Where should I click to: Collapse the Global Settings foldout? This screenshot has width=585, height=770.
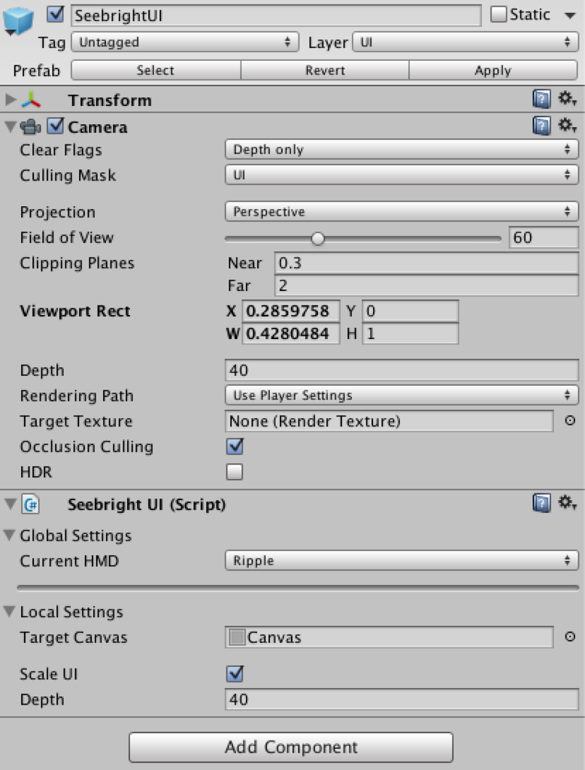9,535
